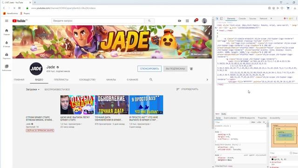Image resolution: width=298 pixels, height=168 pixels.
Task: Open the YouTube apps grid icon
Action: click(x=187, y=21)
